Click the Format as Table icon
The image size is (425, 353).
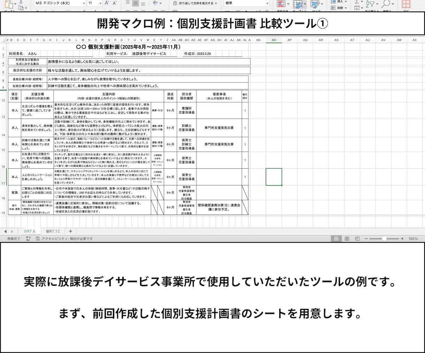297,4
